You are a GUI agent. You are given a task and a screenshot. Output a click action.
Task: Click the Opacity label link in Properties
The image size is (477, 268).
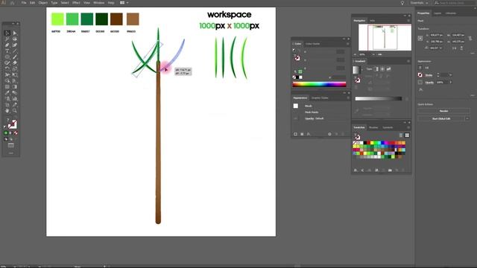429,83
